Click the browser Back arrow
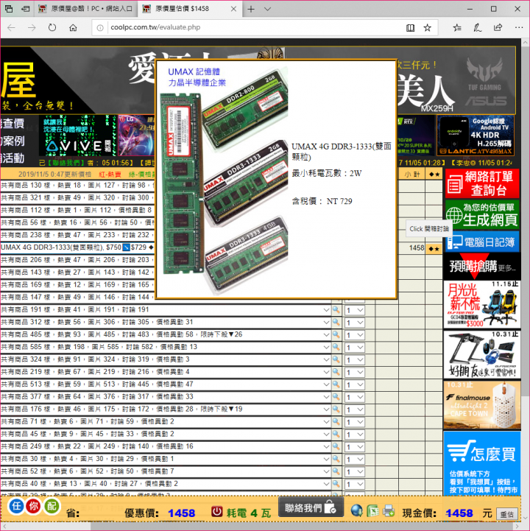This screenshot has height=531, width=530. 11,27
